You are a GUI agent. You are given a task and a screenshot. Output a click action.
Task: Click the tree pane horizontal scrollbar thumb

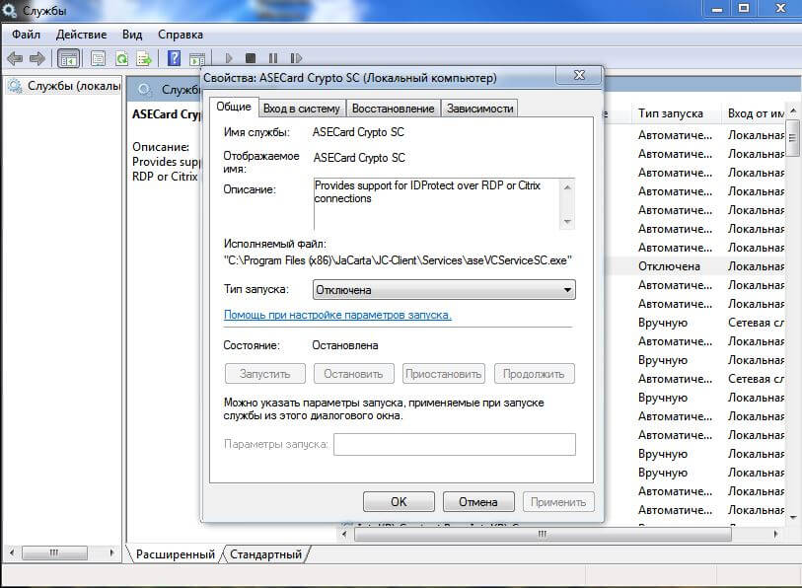coord(54,552)
